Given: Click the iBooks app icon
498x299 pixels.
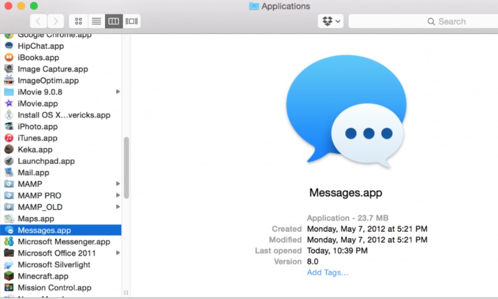Looking at the screenshot, I should coord(9,57).
